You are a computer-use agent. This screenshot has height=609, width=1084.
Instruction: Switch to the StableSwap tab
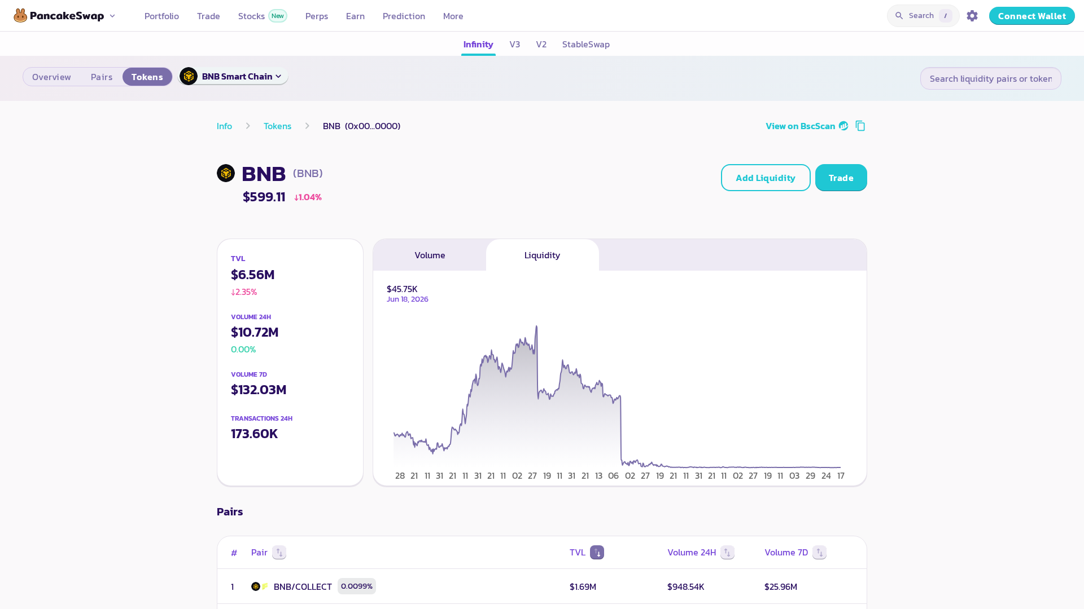(x=586, y=44)
